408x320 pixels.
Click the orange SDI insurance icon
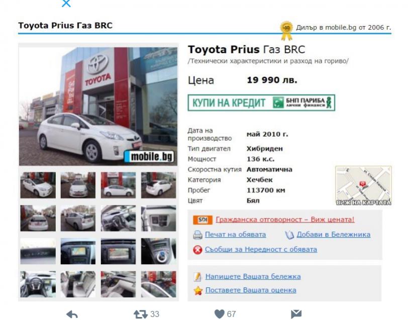202,220
